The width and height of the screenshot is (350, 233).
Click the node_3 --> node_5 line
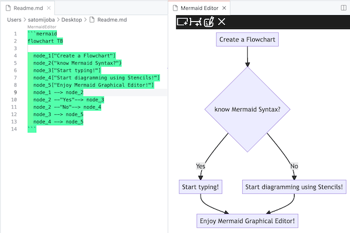(x=58, y=114)
